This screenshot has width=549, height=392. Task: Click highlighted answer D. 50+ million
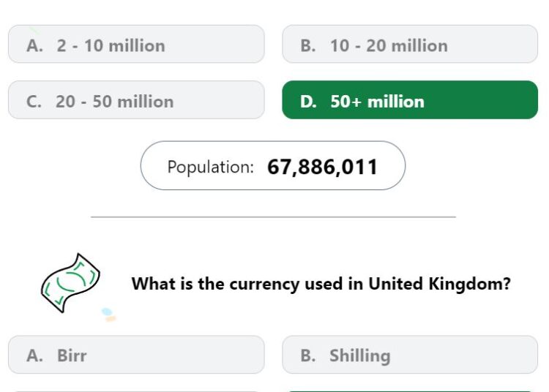click(x=410, y=100)
